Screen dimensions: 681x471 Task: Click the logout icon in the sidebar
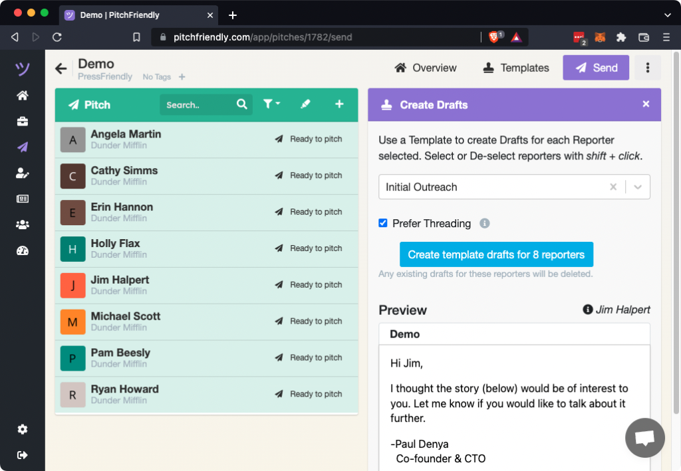[x=23, y=455]
